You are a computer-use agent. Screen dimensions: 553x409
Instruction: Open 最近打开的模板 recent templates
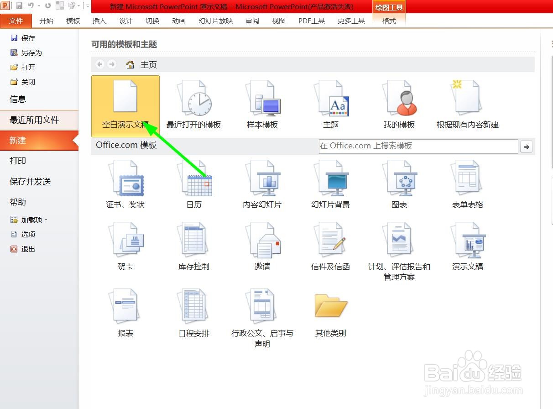[194, 106]
